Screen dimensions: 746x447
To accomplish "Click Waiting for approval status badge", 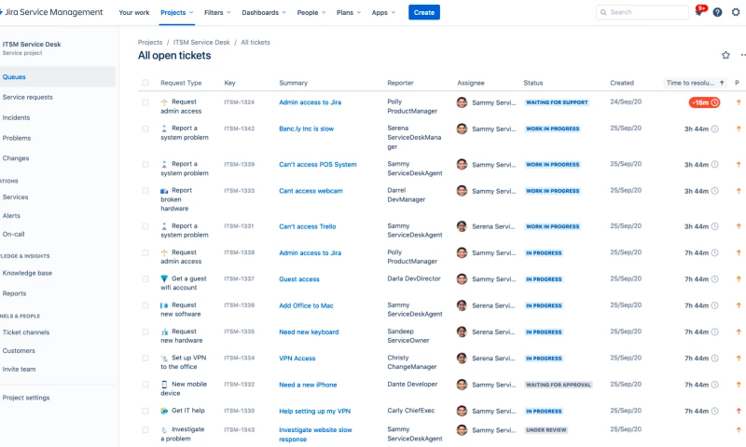I will point(558,385).
